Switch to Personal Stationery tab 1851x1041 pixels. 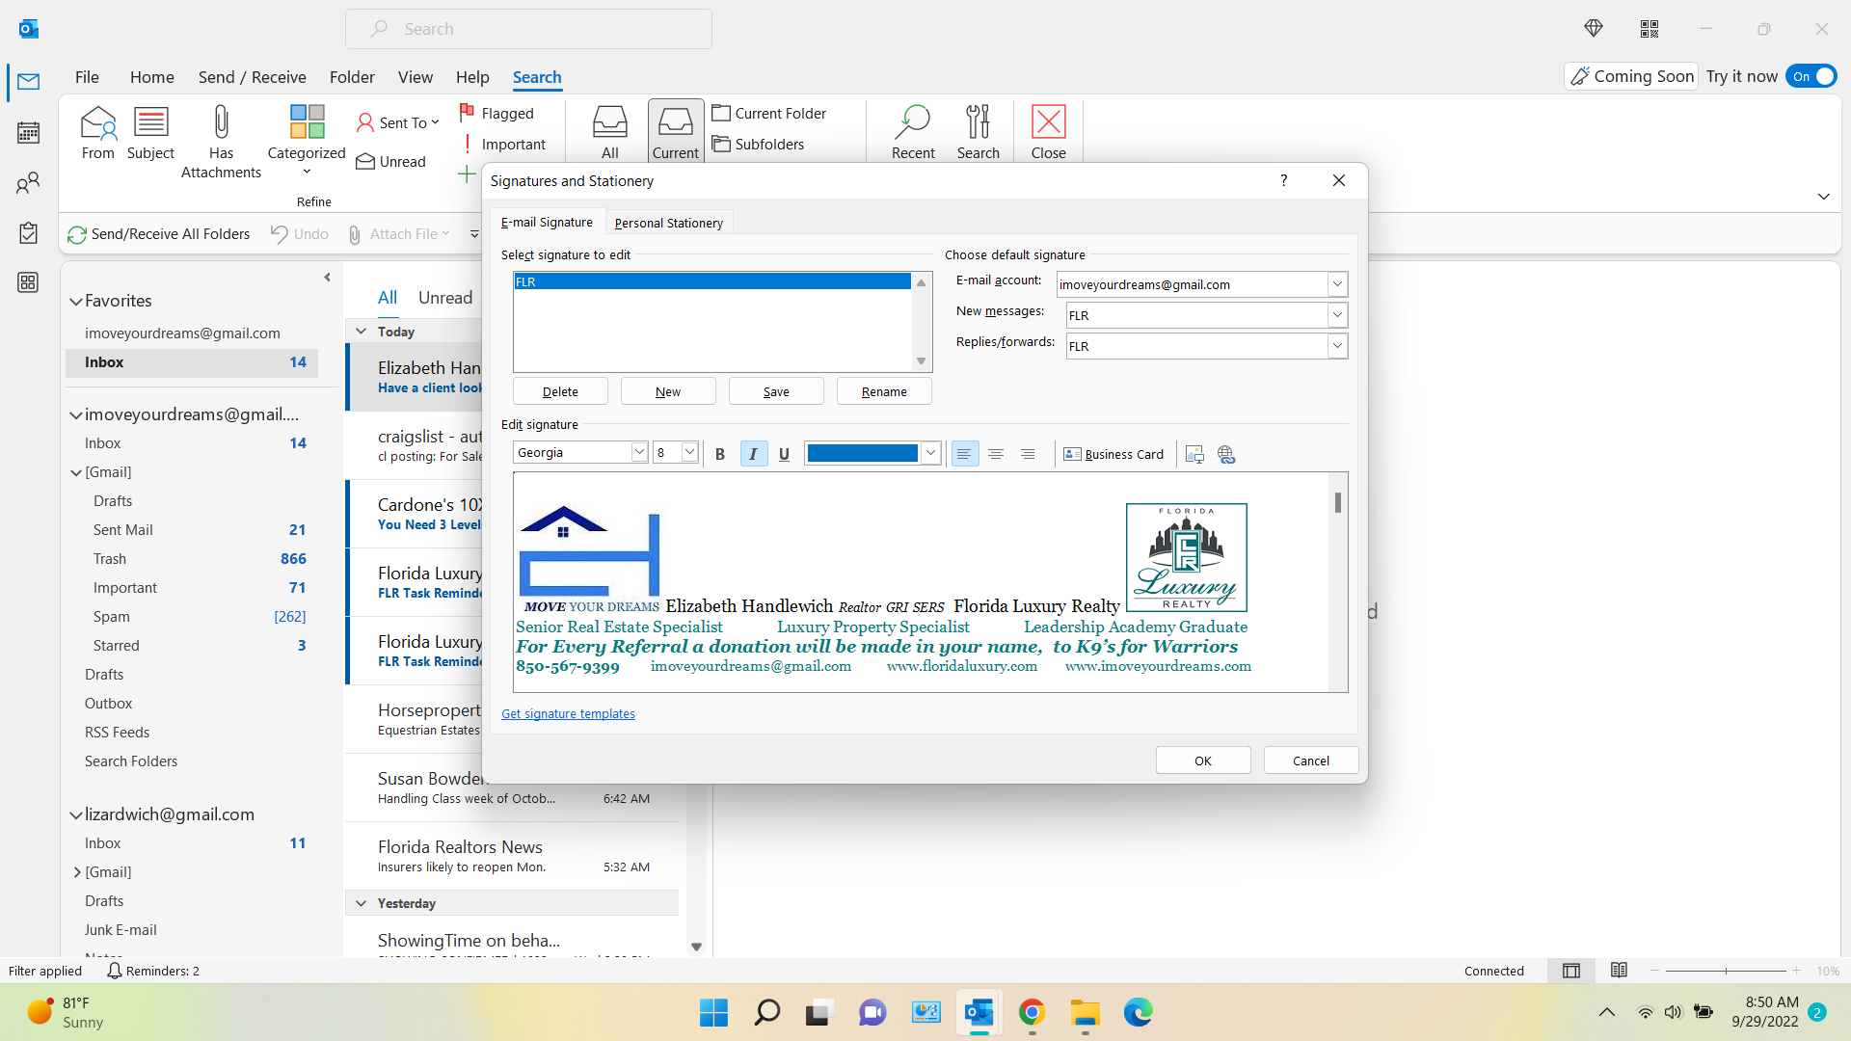[669, 223]
